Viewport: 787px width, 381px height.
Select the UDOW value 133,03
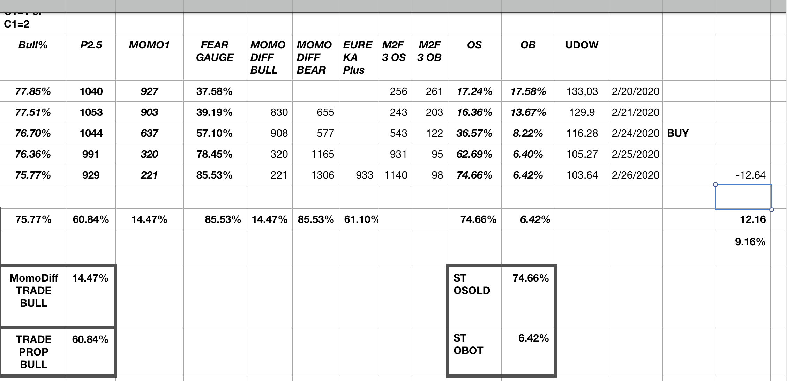coord(582,91)
